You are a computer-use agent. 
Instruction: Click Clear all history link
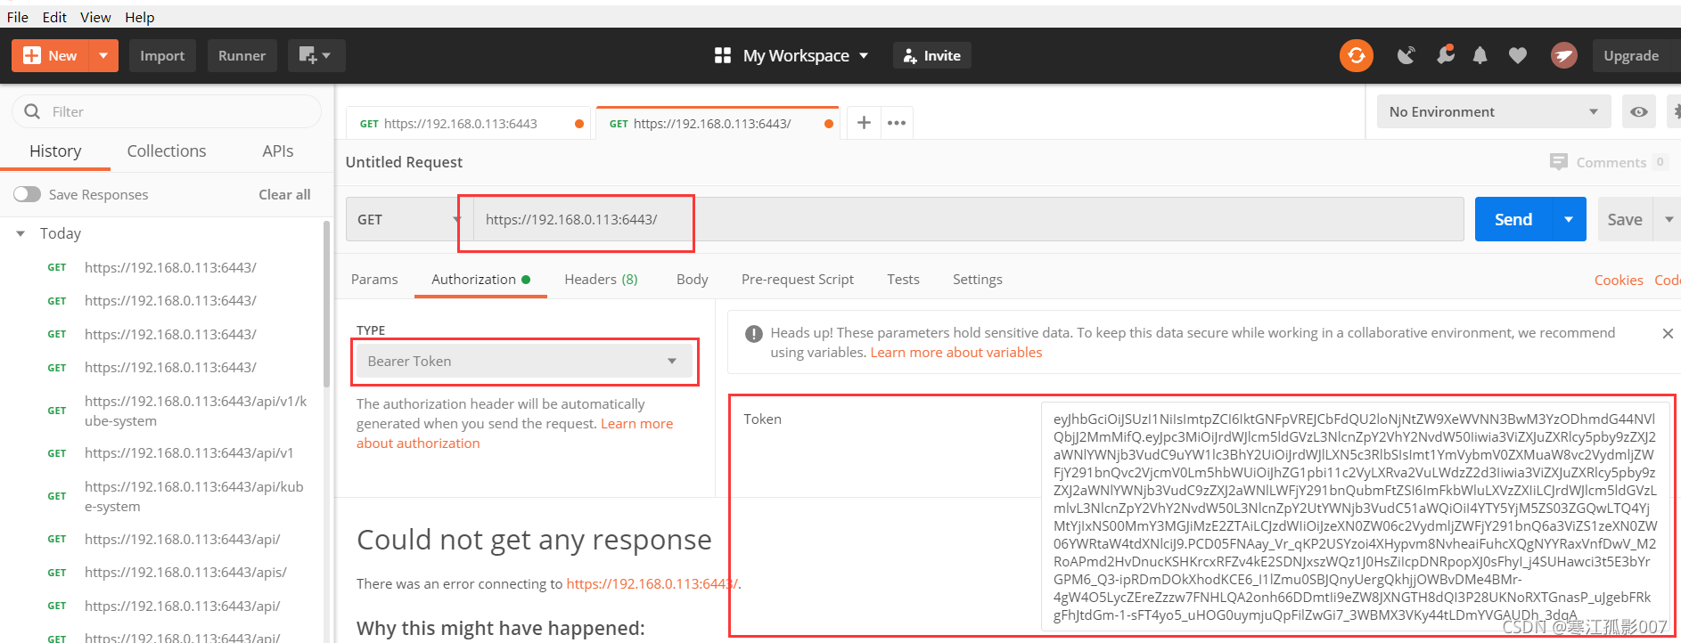pos(284,194)
